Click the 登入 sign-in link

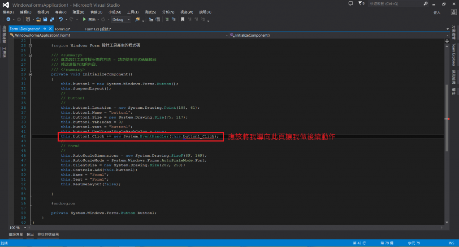click(437, 13)
